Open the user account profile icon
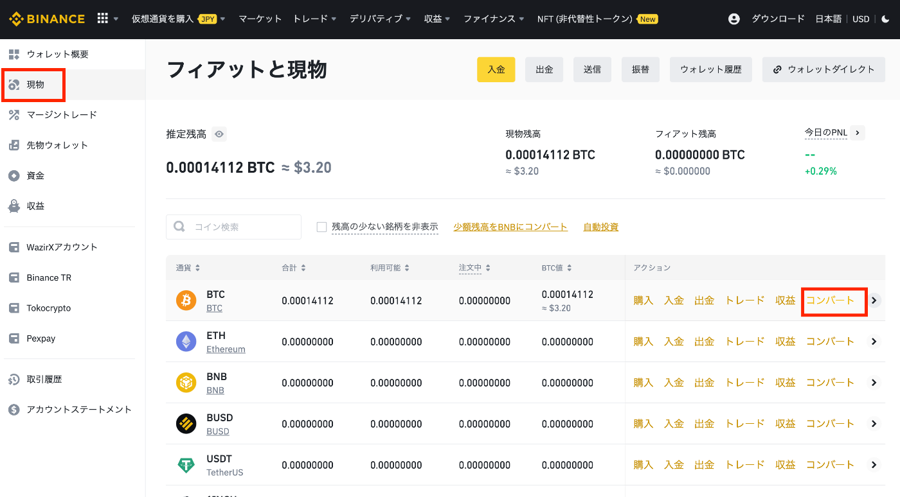This screenshot has width=900, height=497. pyautogui.click(x=734, y=19)
